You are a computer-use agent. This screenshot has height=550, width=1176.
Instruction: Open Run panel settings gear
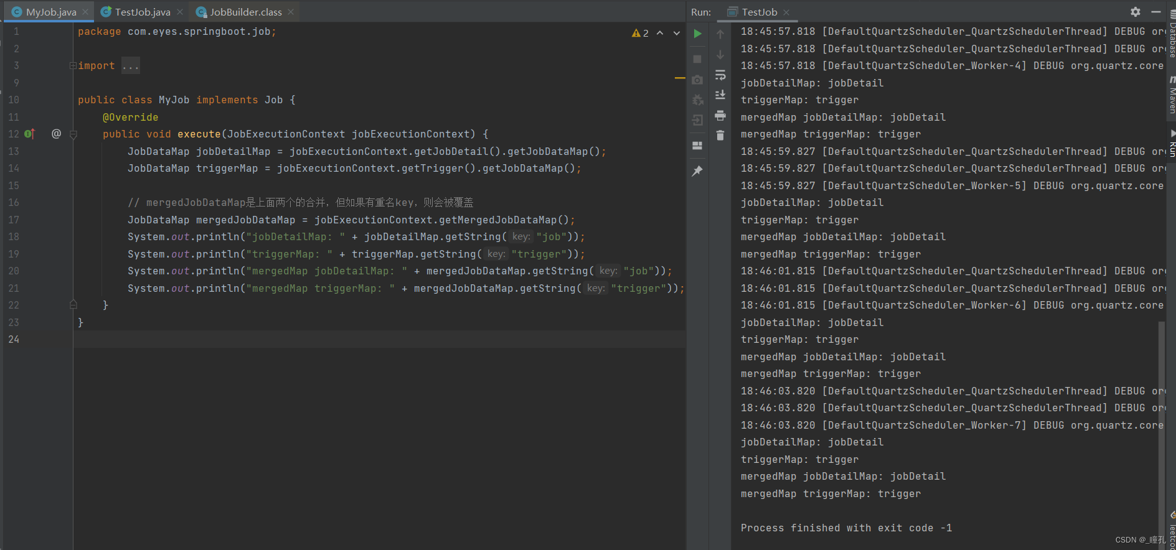[1136, 12]
